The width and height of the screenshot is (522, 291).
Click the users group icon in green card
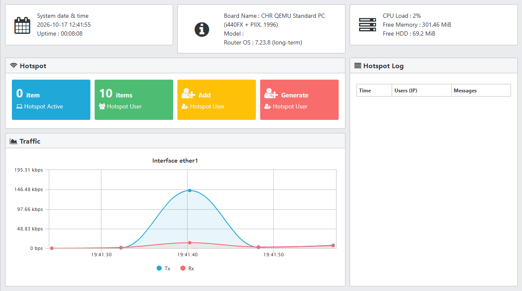(x=102, y=107)
